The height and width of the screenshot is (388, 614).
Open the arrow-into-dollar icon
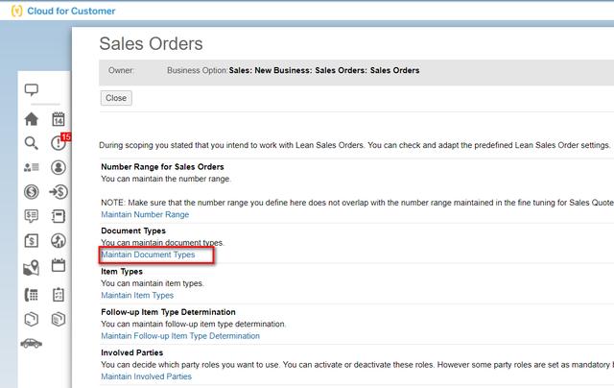point(59,192)
